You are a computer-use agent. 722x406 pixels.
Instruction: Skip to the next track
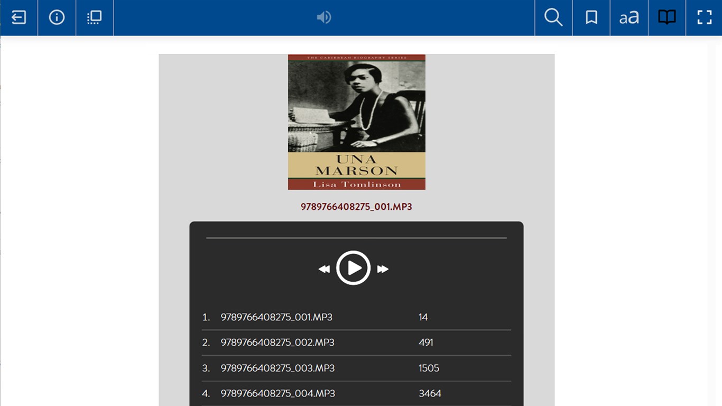[383, 269]
